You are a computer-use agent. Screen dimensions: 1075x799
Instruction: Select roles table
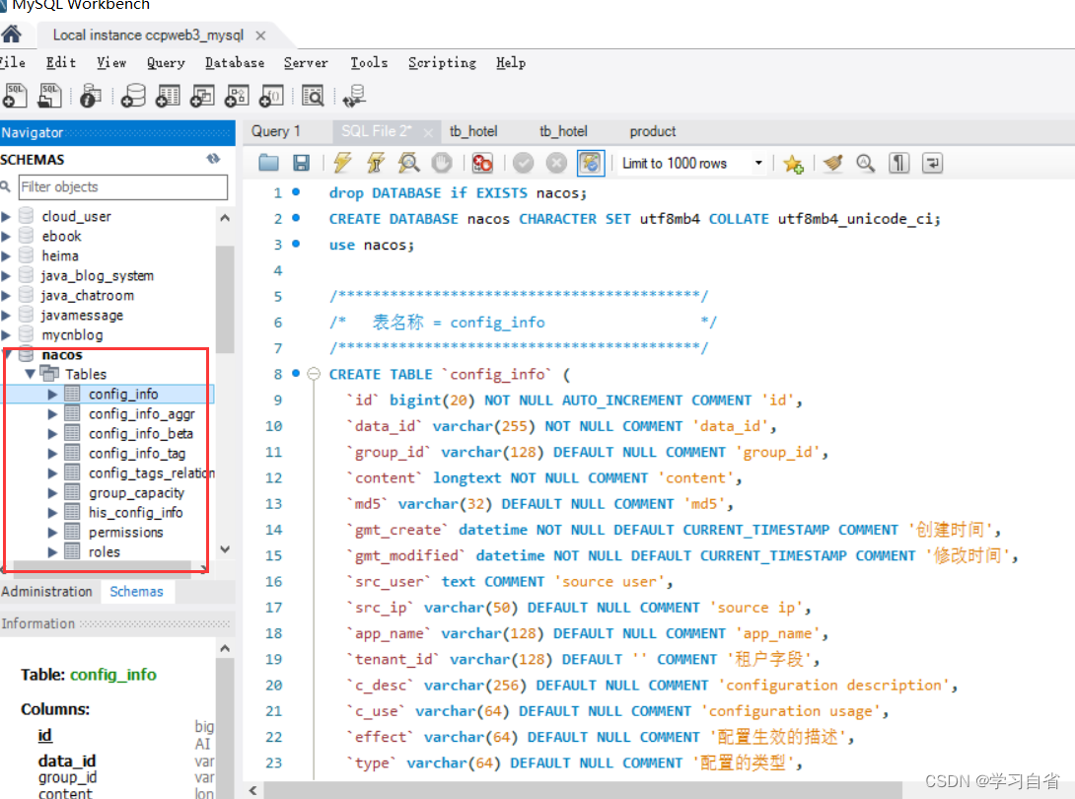105,552
